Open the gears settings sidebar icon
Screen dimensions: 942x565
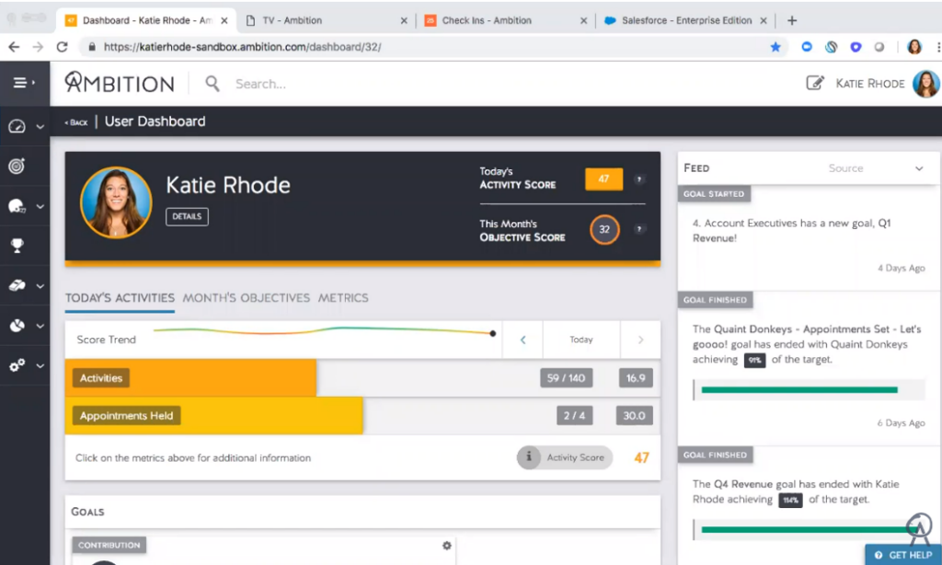(17, 365)
